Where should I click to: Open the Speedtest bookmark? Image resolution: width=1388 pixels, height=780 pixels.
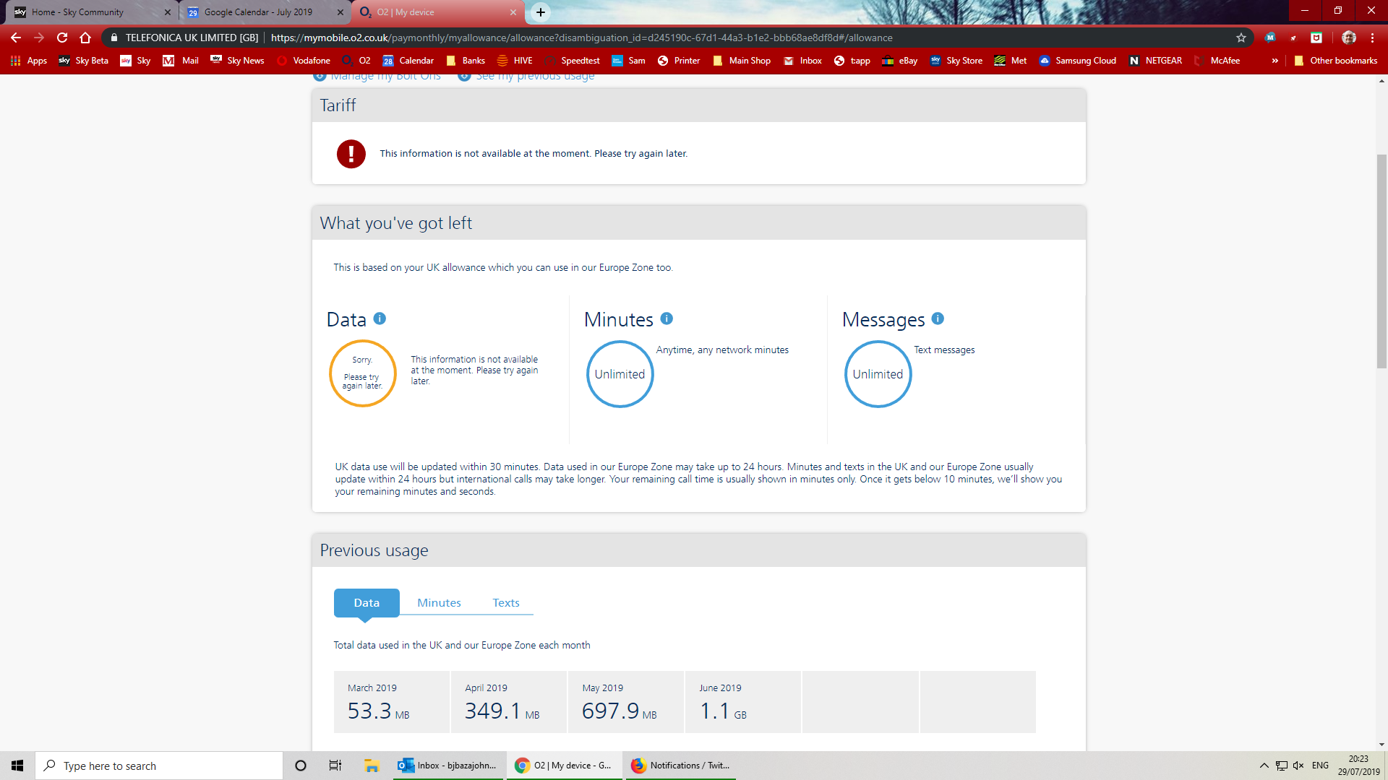click(572, 61)
